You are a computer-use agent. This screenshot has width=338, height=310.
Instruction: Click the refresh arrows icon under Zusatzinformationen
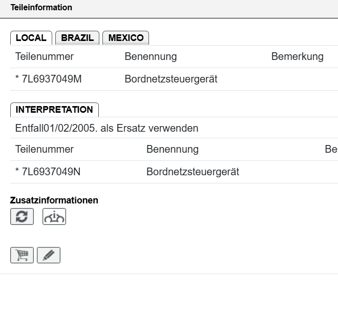tap(22, 217)
